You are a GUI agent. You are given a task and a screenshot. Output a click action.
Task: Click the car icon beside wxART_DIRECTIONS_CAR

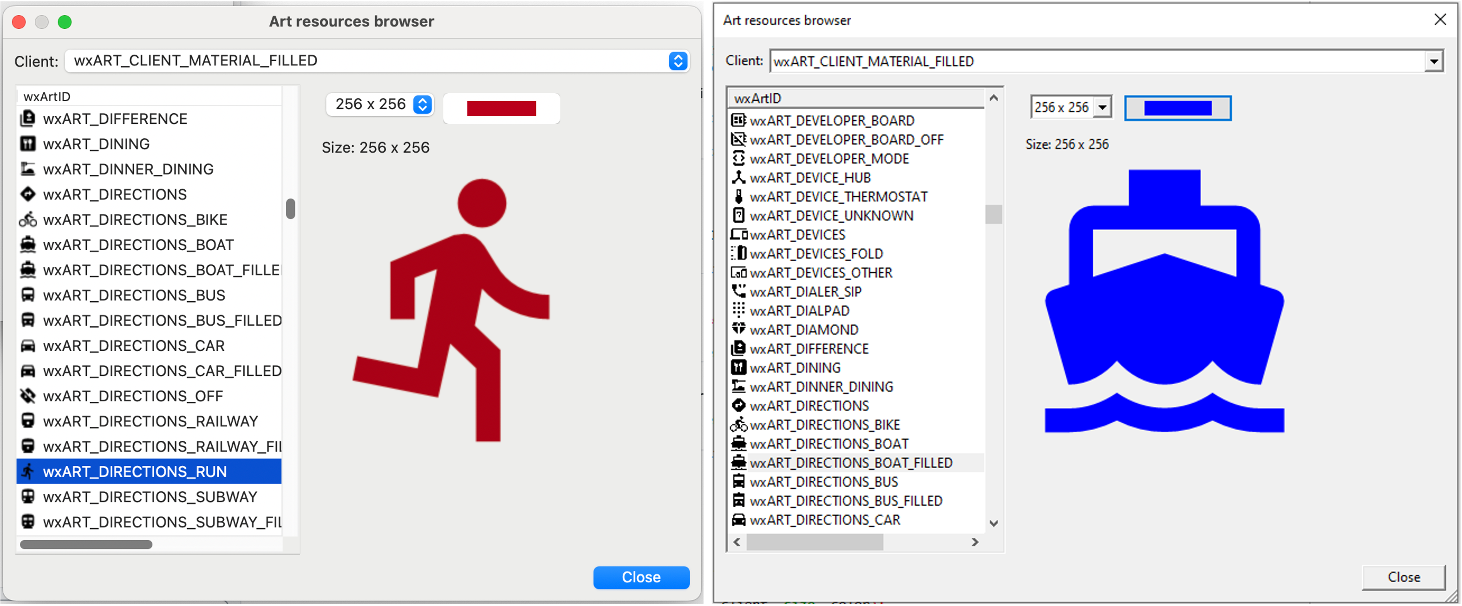click(28, 345)
